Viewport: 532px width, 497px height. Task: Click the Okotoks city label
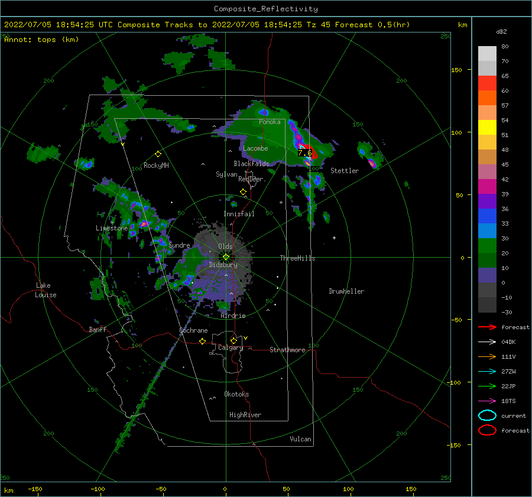236,394
